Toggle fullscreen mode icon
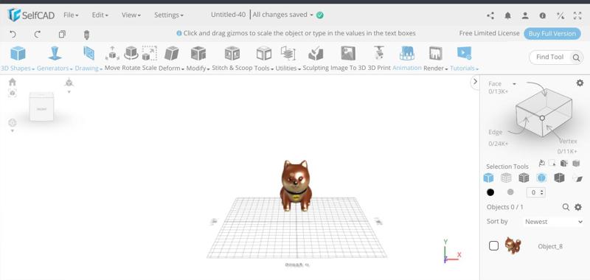 [x=577, y=15]
